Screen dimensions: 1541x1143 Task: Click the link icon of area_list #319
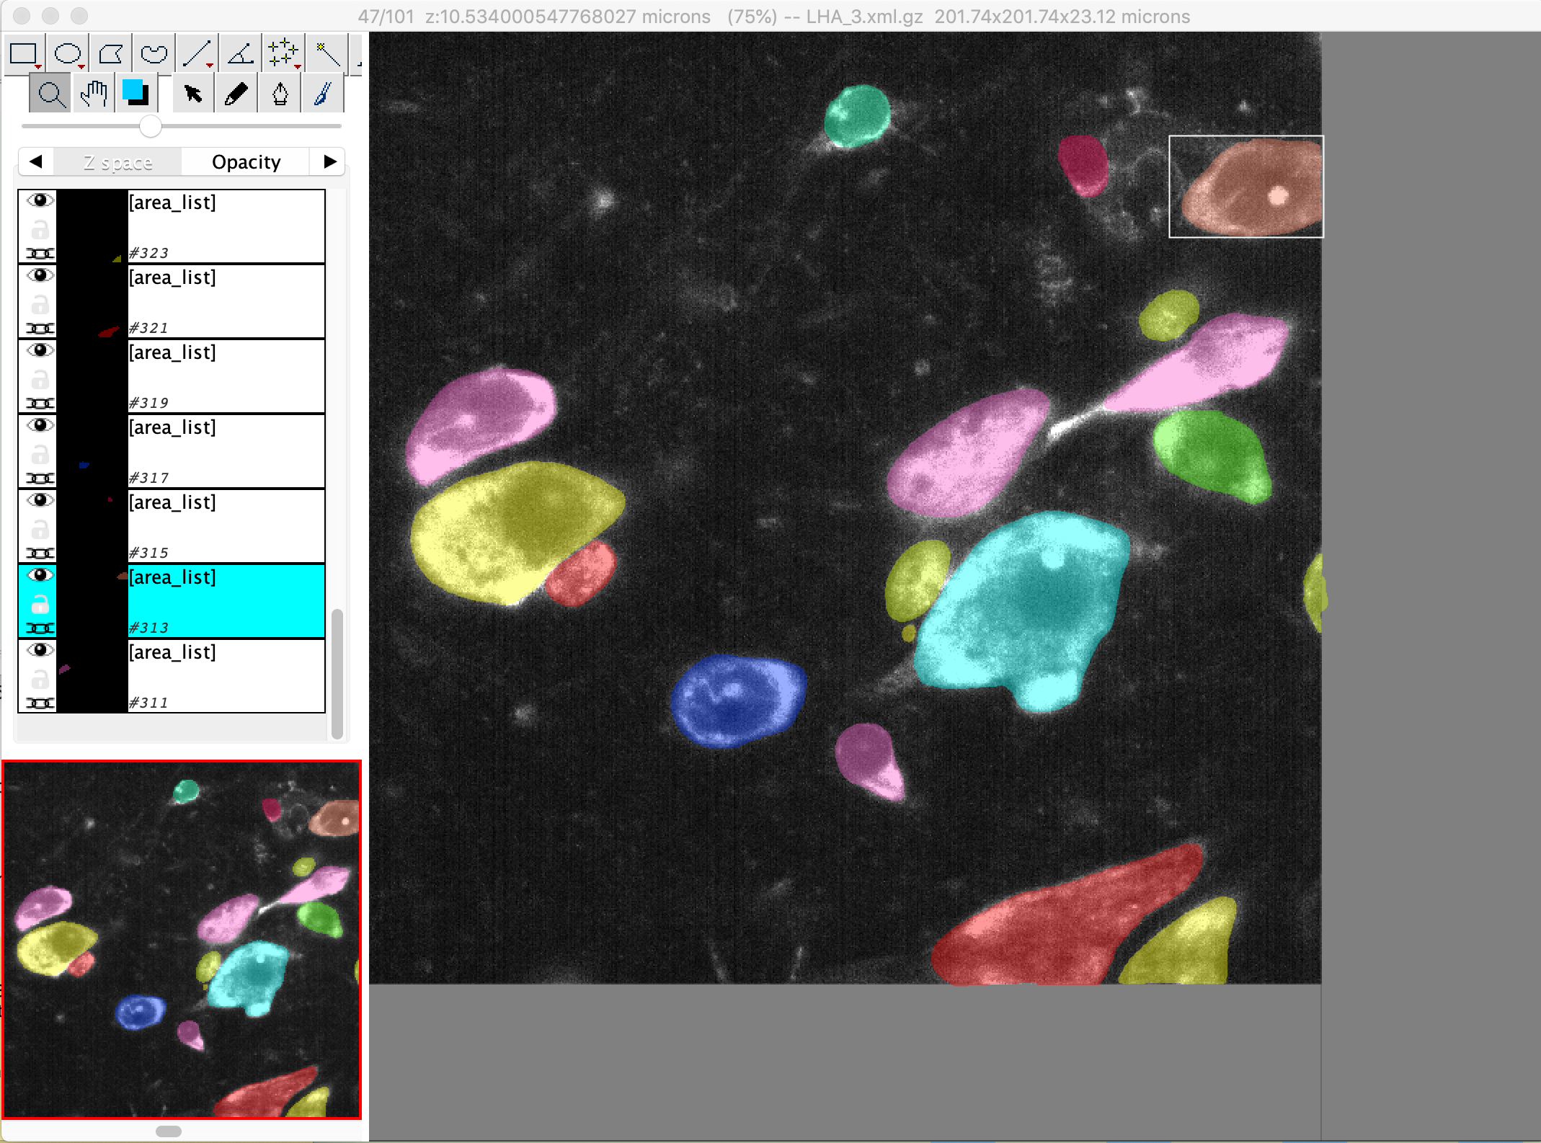40,404
